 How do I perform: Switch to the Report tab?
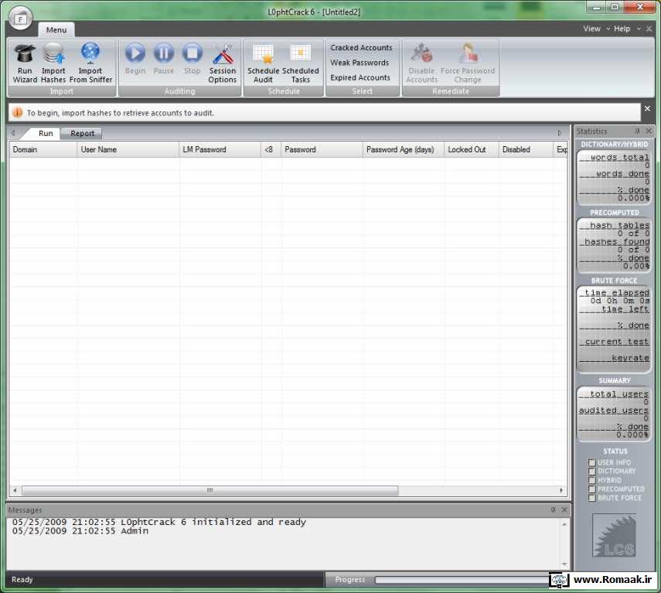[82, 133]
